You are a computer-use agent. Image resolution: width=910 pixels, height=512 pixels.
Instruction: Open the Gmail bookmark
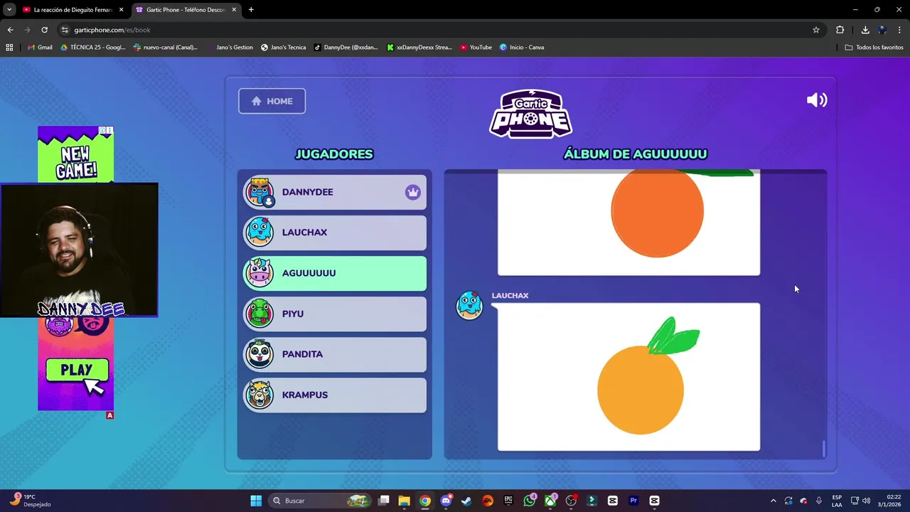[40, 48]
